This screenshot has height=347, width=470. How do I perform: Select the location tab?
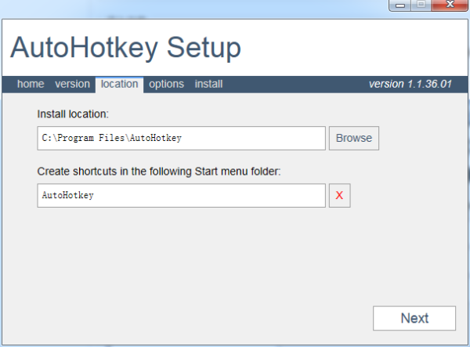119,85
